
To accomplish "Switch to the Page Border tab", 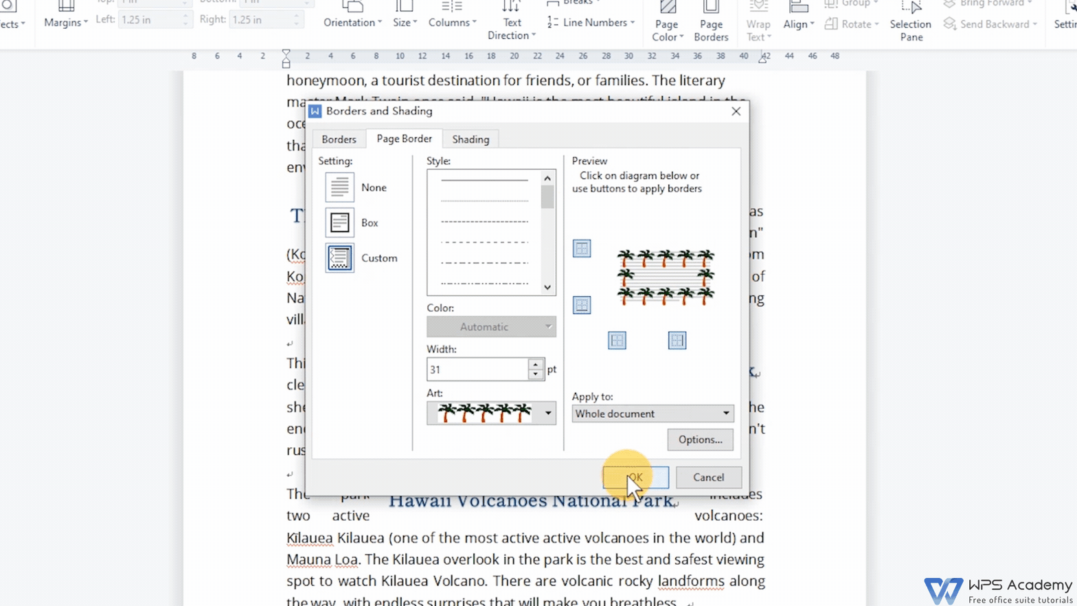I will (x=404, y=139).
